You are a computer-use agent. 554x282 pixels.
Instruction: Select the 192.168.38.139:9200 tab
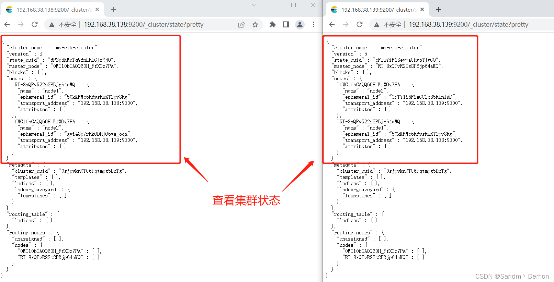tap(377, 10)
